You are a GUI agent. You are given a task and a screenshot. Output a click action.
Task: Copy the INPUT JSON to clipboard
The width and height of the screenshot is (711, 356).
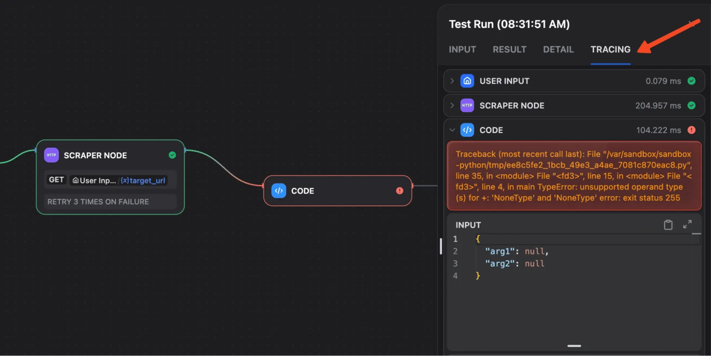(x=668, y=225)
